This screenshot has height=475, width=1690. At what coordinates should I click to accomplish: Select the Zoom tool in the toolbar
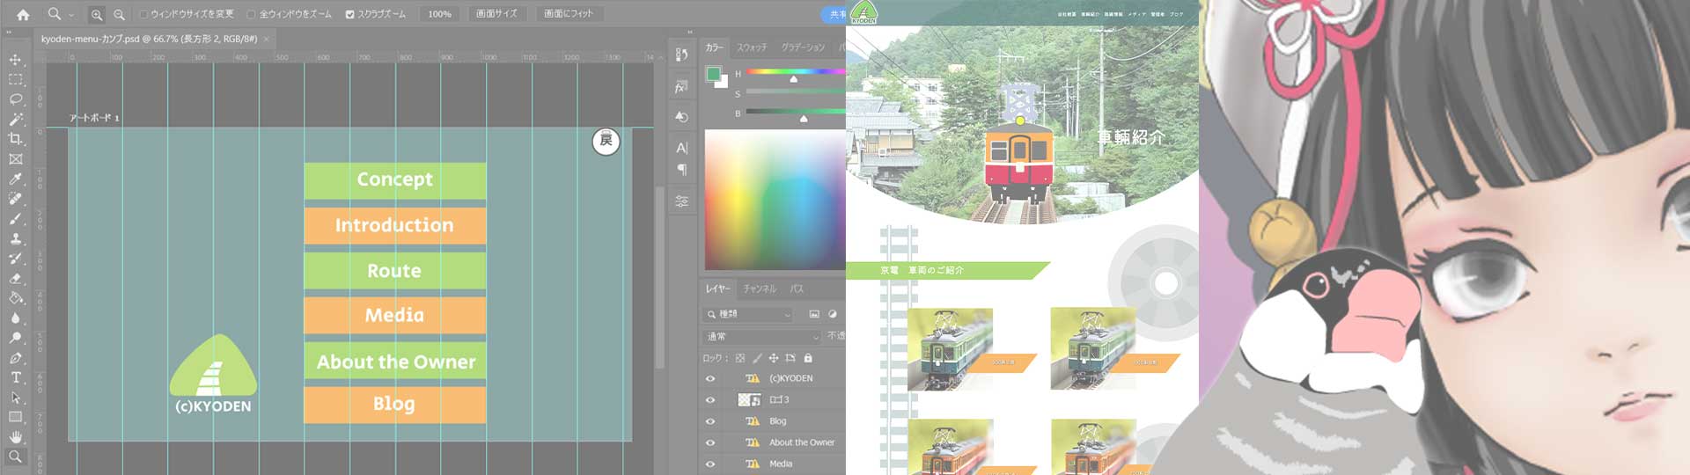(15, 457)
